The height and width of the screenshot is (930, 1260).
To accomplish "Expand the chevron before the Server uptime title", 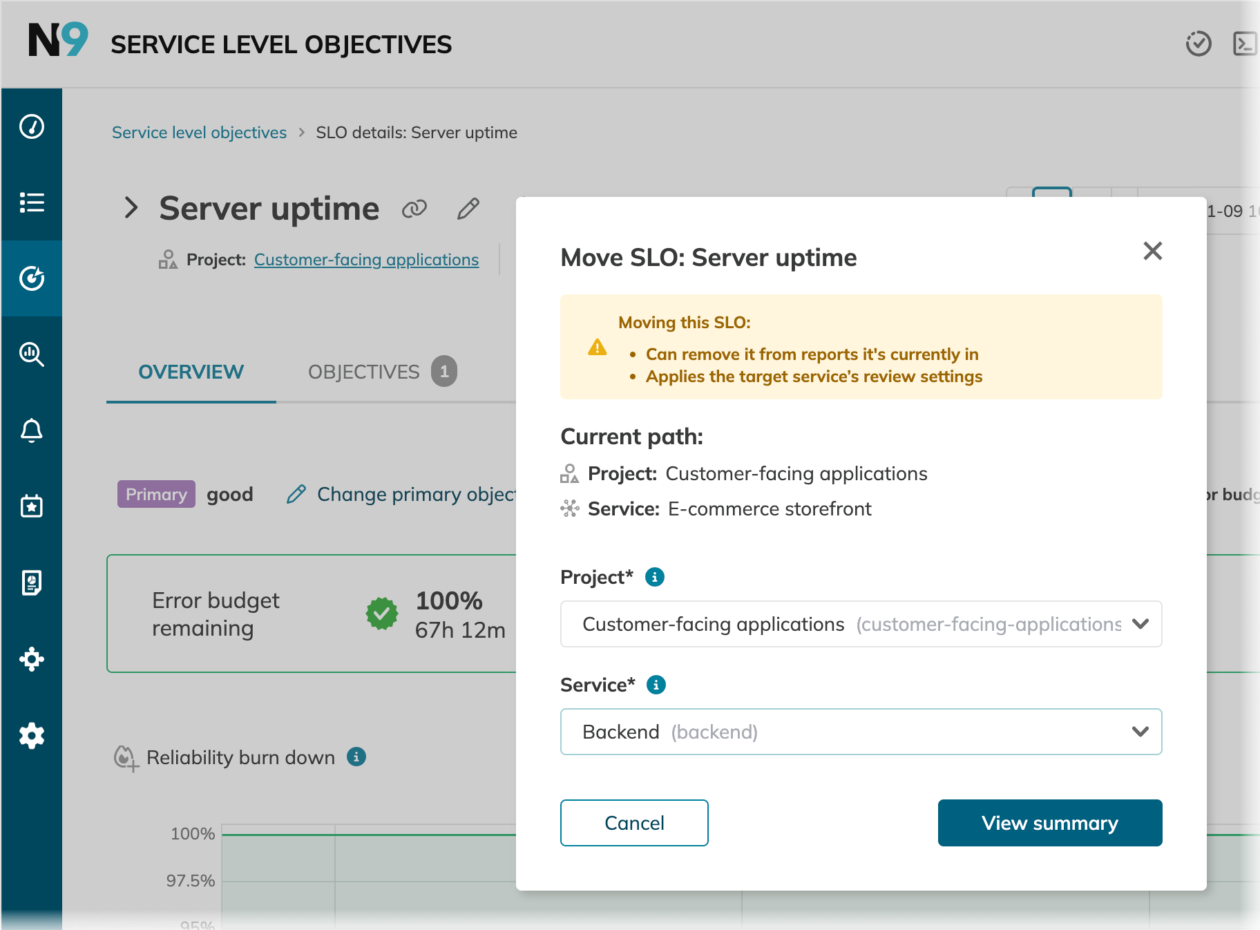I will click(130, 208).
